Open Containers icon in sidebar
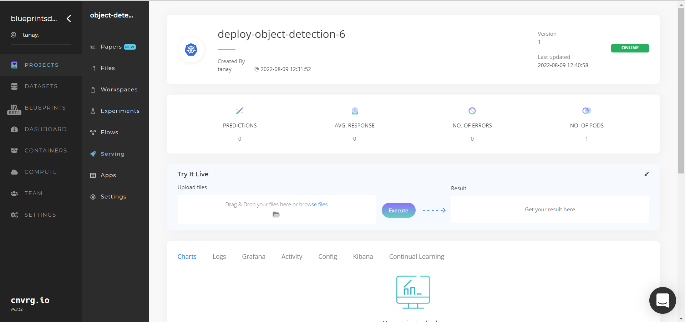 pos(14,151)
